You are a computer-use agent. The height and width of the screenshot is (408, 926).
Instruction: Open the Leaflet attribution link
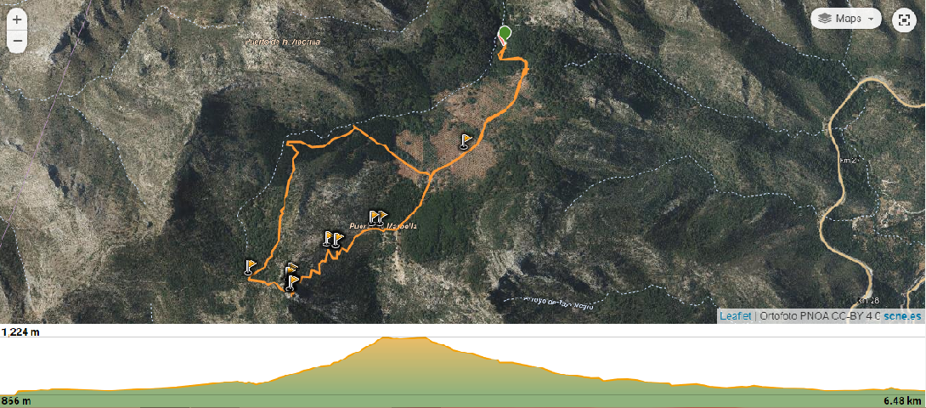(x=735, y=315)
